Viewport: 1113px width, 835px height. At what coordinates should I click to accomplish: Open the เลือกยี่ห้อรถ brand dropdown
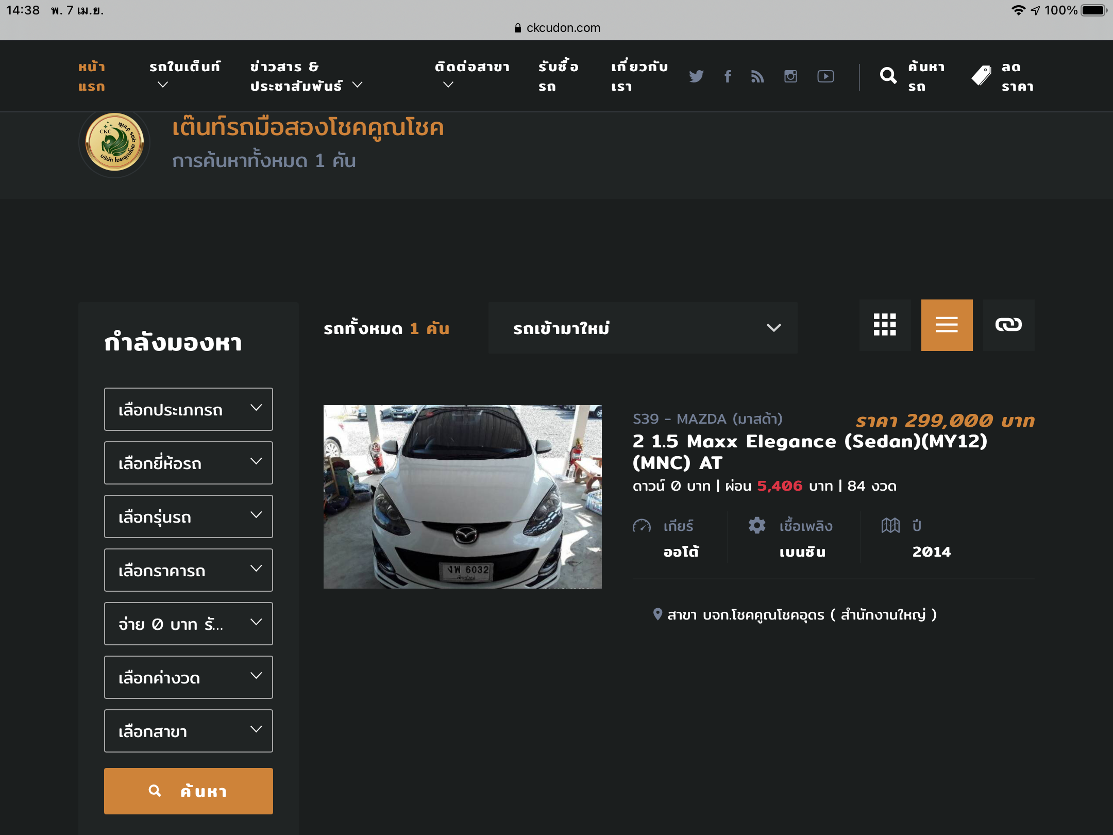(x=188, y=463)
